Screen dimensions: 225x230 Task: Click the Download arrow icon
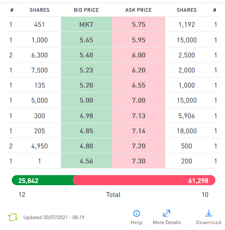pos(209,213)
